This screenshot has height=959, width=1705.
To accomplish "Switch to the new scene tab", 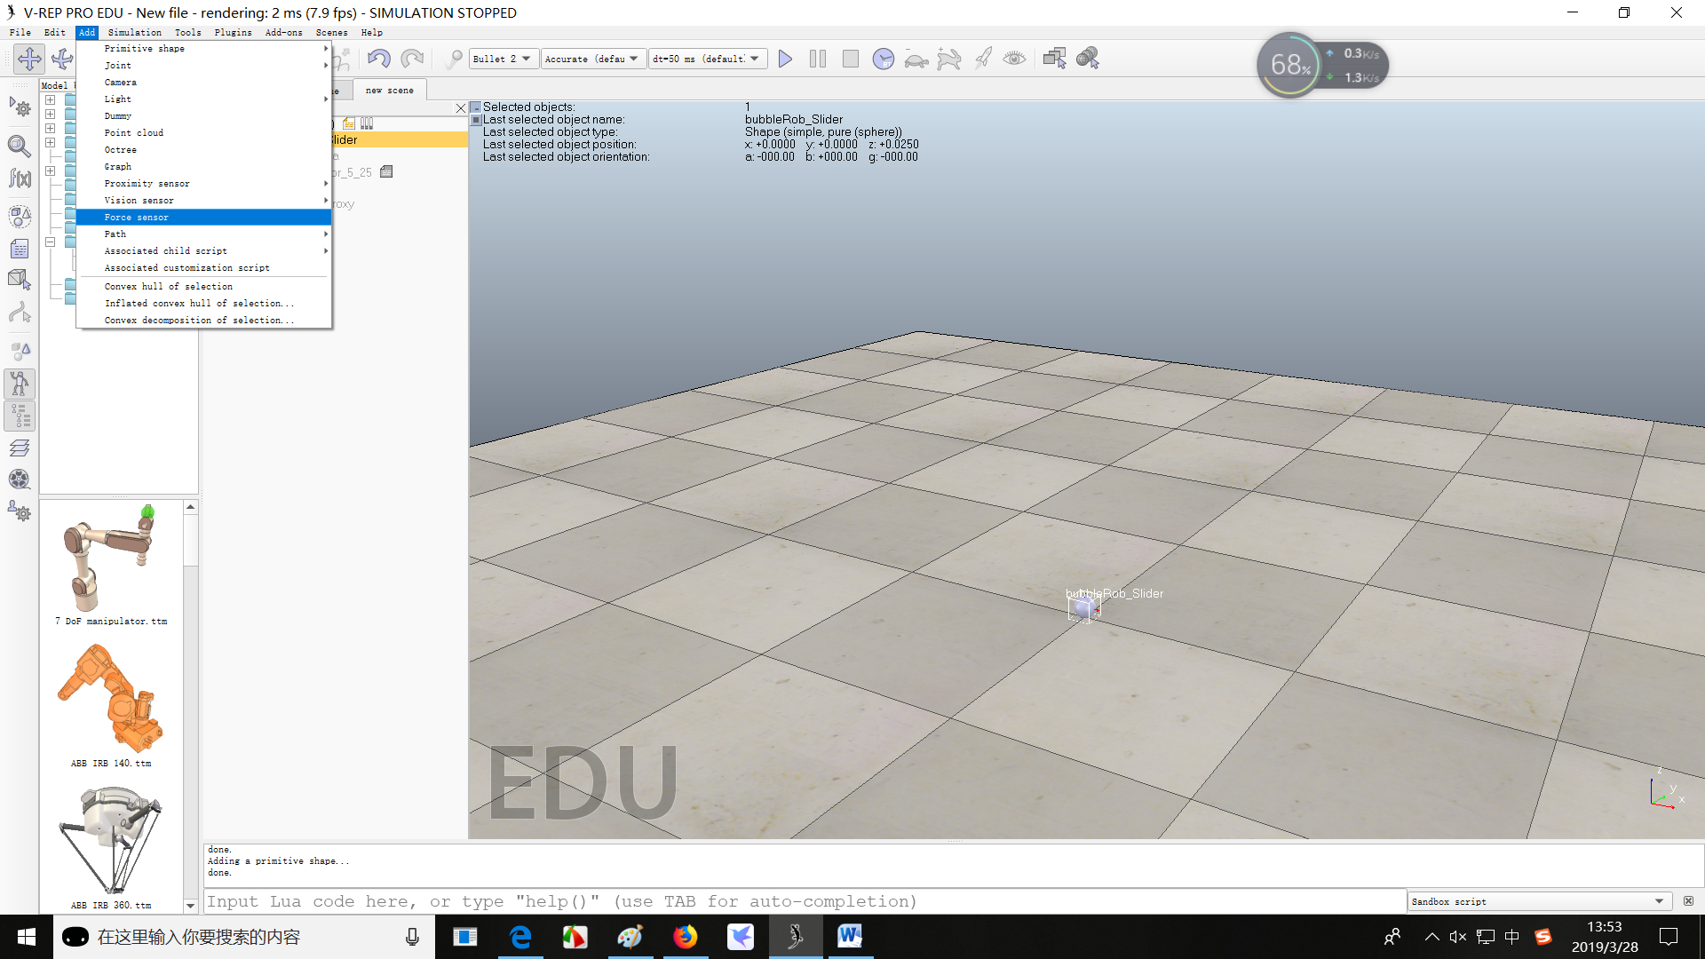I will pos(390,91).
